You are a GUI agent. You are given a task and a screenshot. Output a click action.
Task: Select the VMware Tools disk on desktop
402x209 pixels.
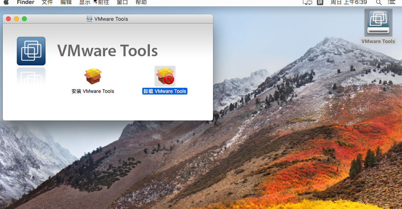point(378,23)
